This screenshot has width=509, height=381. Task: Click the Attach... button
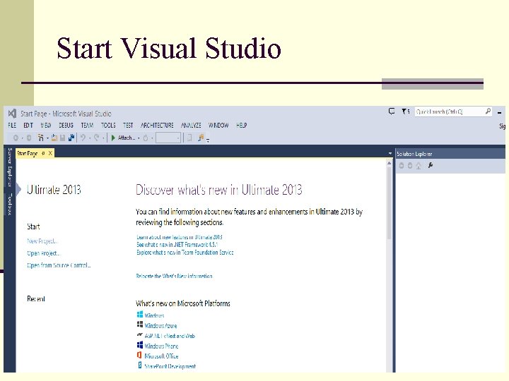pos(127,138)
